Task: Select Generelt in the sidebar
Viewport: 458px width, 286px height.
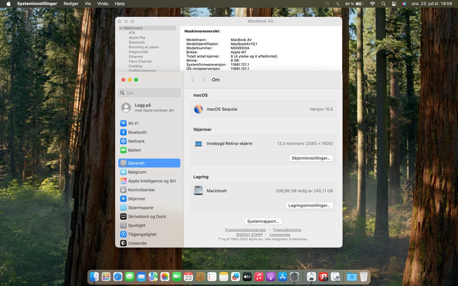Action: click(x=149, y=163)
